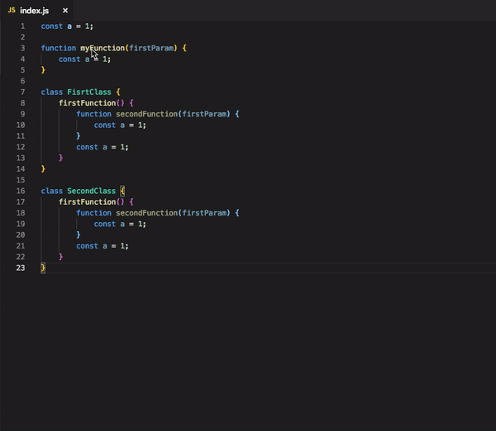Image resolution: width=496 pixels, height=431 pixels.
Task: Click the highlighted opening brace after SecondClass
Action: (x=122, y=191)
